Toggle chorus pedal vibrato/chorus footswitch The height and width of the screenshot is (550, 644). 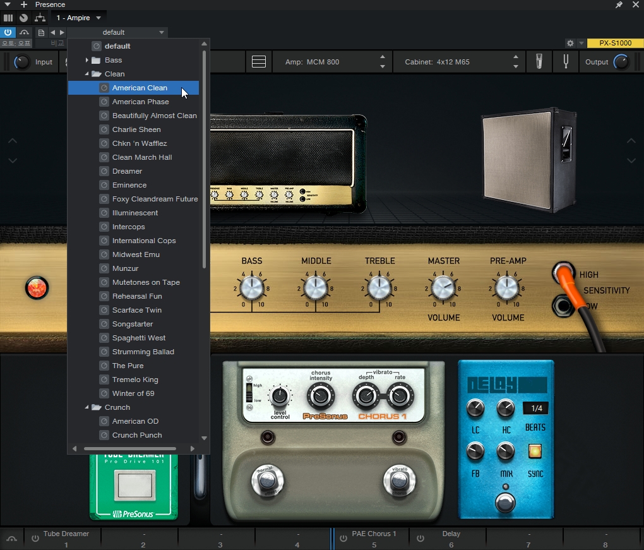(399, 480)
